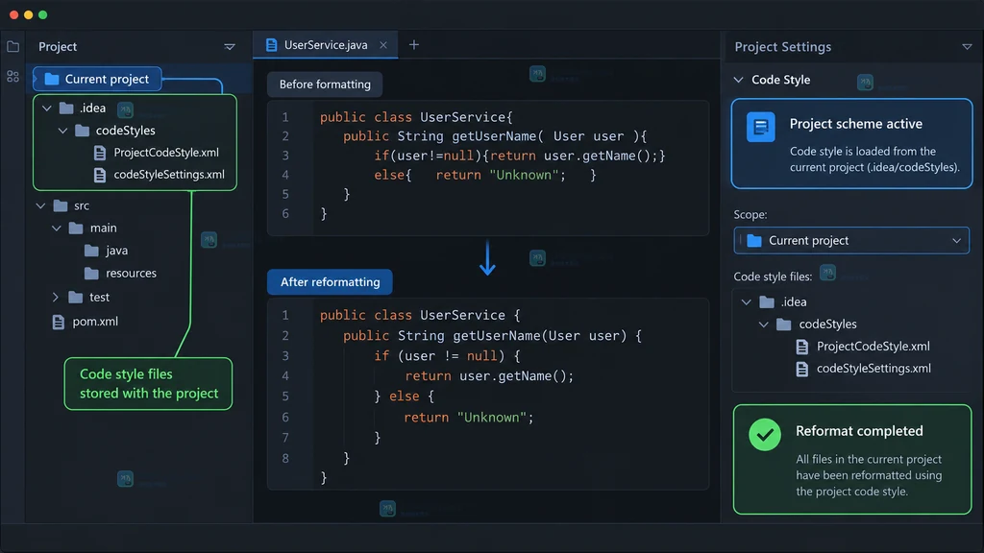Click the "Code style files:" label
The height and width of the screenshot is (553, 984).
tap(773, 276)
